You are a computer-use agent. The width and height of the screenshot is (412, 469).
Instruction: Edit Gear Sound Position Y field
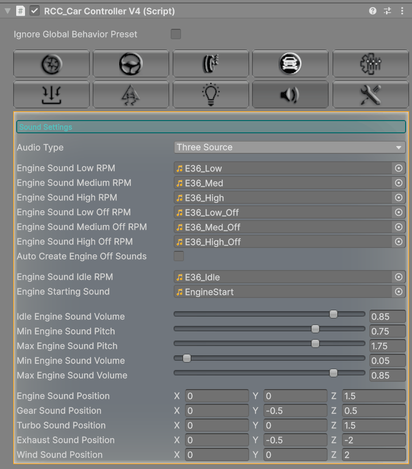[x=295, y=410]
